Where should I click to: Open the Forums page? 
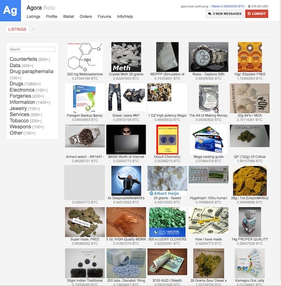click(104, 16)
